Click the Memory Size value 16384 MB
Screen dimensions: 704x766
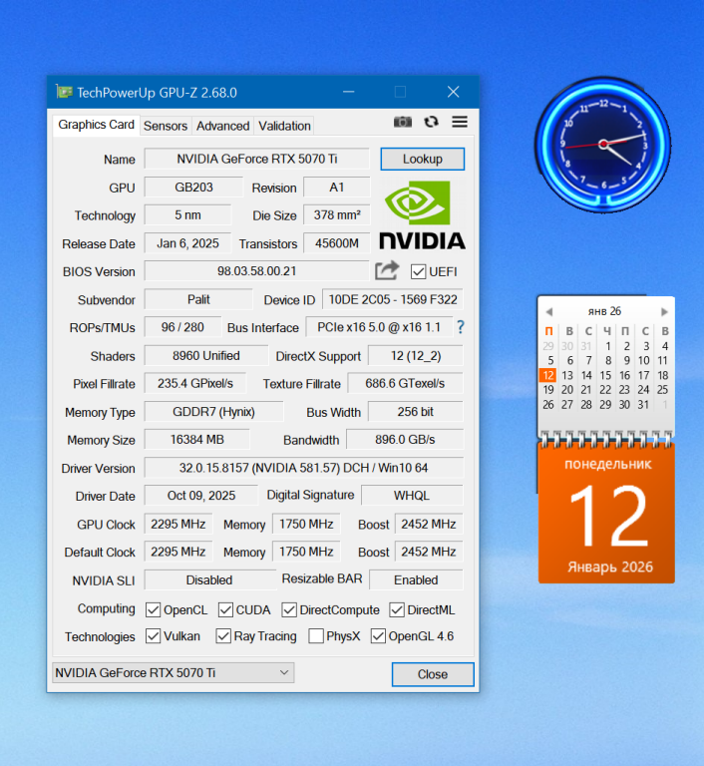click(x=196, y=440)
